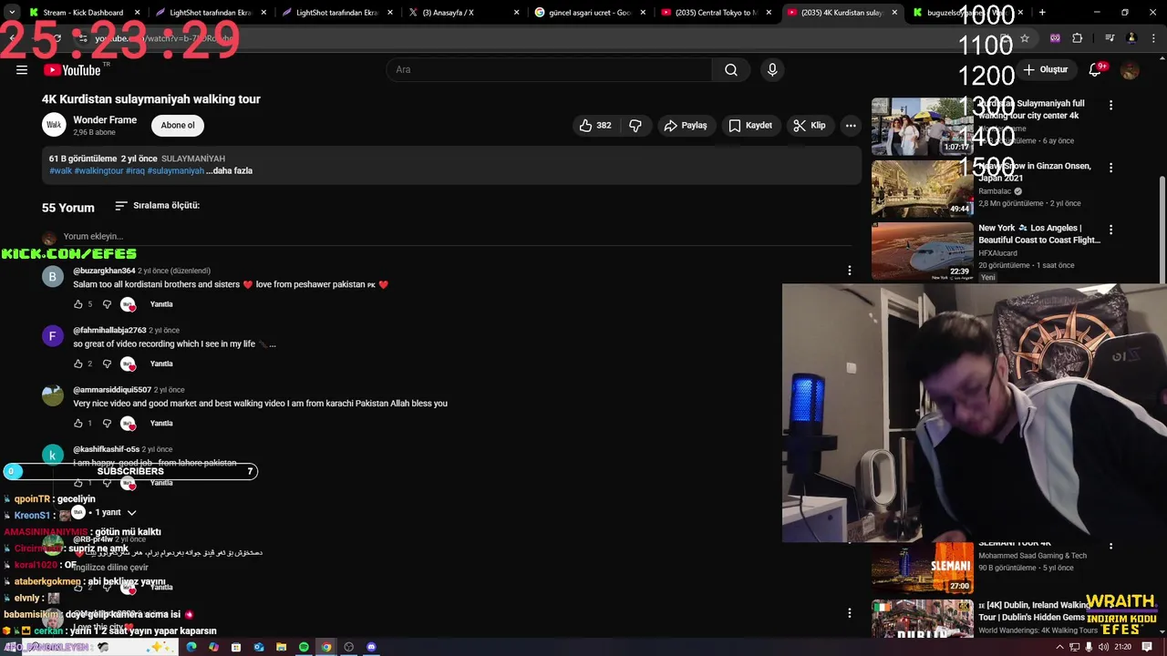The height and width of the screenshot is (656, 1167).
Task: Open the YouTube hamburger guide menu
Action: tap(22, 70)
